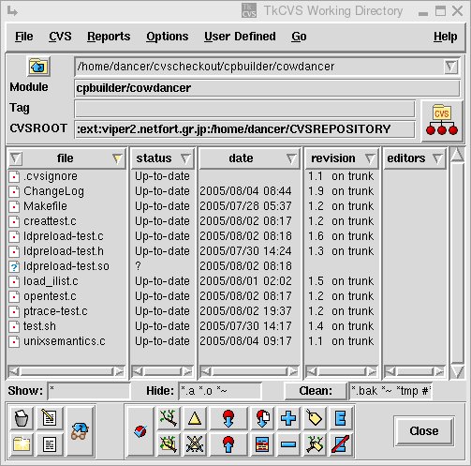Viewport: 471px width, 466px height.
Task: Click the Check status (red ball checkmark) icon
Action: [x=140, y=431]
